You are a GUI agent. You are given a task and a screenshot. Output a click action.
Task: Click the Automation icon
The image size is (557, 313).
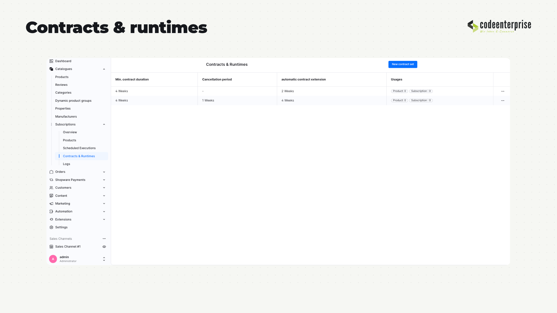[51, 212]
